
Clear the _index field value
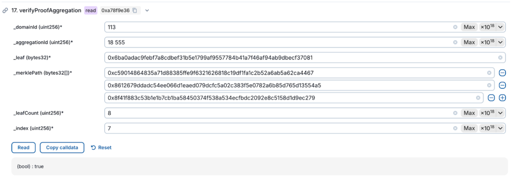pos(456,128)
